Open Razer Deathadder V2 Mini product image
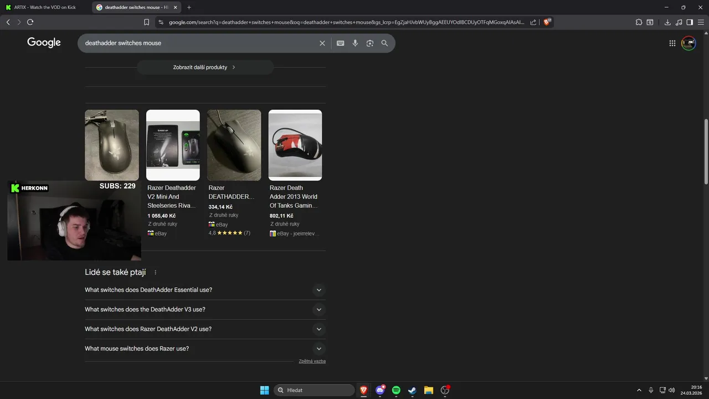The width and height of the screenshot is (709, 399). pos(173,145)
